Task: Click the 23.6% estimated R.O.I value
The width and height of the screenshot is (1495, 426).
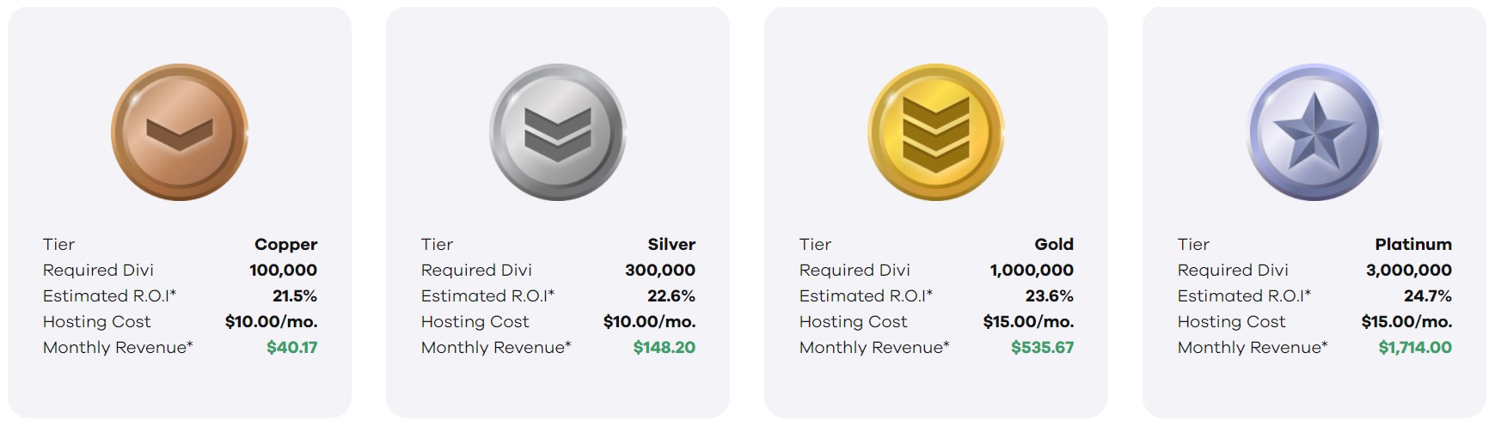Action: pyautogui.click(x=1050, y=296)
